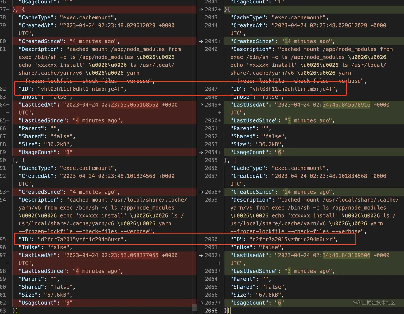The height and width of the screenshot is (314, 404).
Task: Click "14 minutes ago" on line 2058
Action: 306,192
